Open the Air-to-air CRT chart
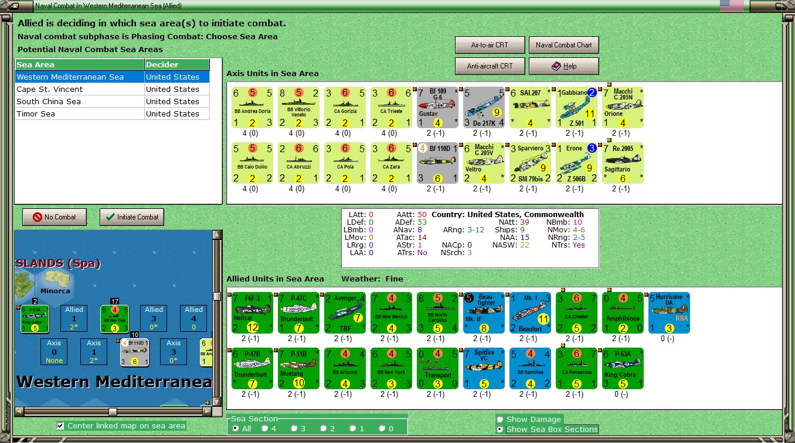795x443 pixels. coord(490,45)
